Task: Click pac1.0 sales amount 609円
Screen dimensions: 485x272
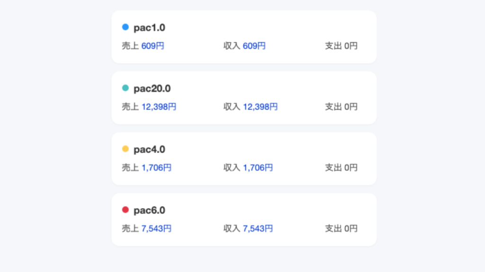Action: (x=153, y=46)
